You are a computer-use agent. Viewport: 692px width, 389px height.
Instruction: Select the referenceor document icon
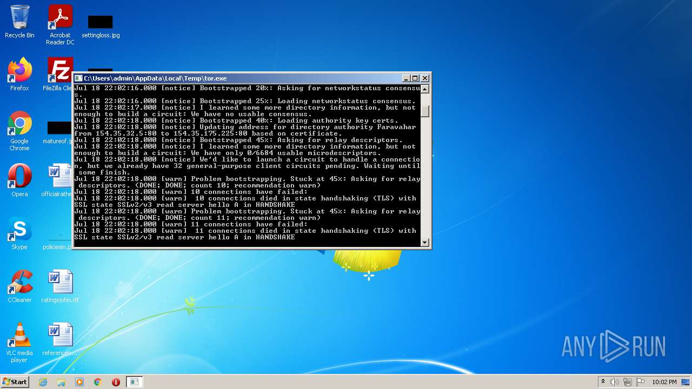point(60,339)
